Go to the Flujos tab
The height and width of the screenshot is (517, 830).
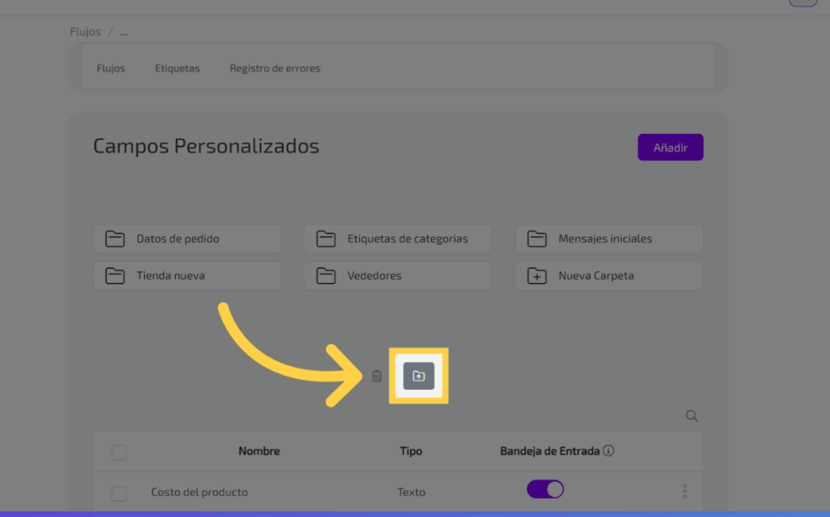111,68
